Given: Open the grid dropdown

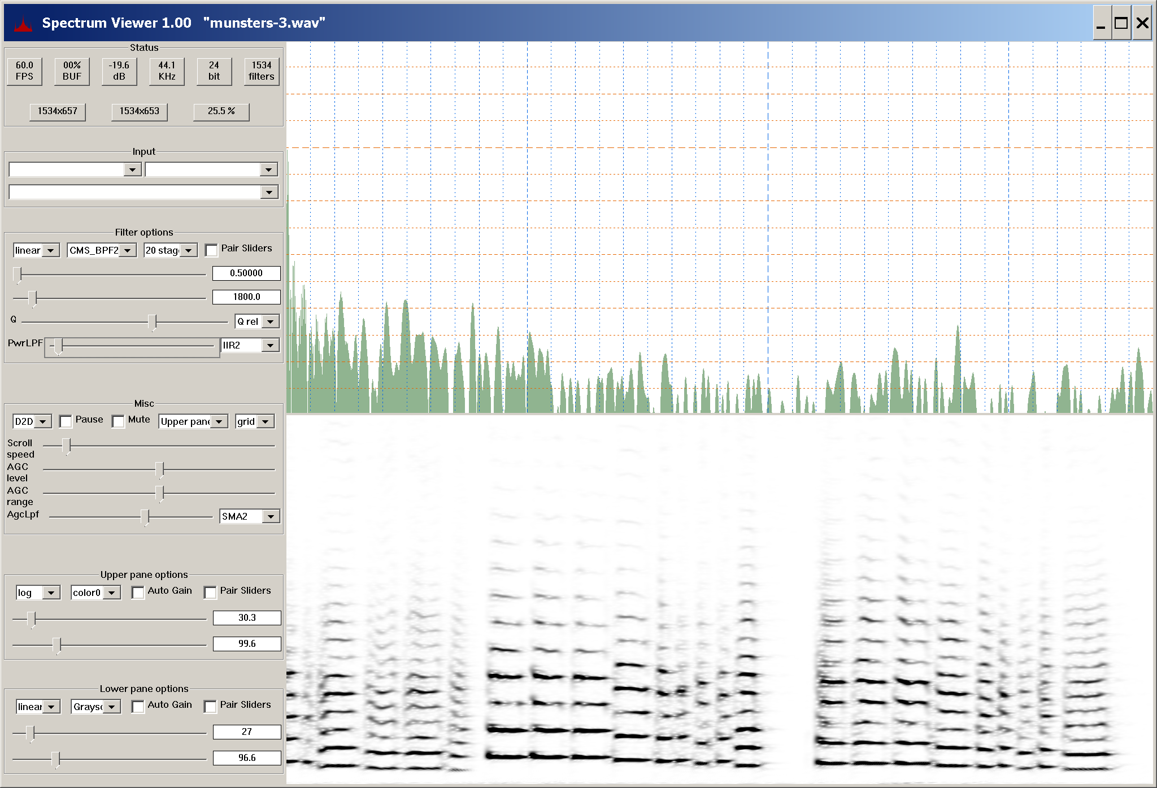Looking at the screenshot, I should coord(255,421).
